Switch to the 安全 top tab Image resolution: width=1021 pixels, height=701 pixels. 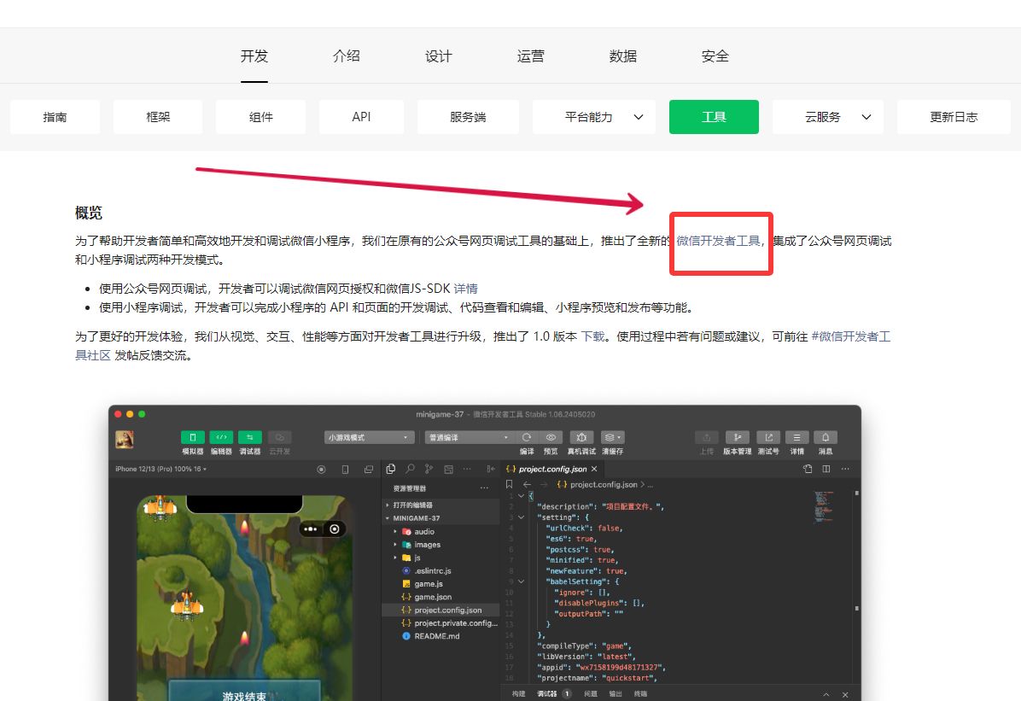pos(715,56)
